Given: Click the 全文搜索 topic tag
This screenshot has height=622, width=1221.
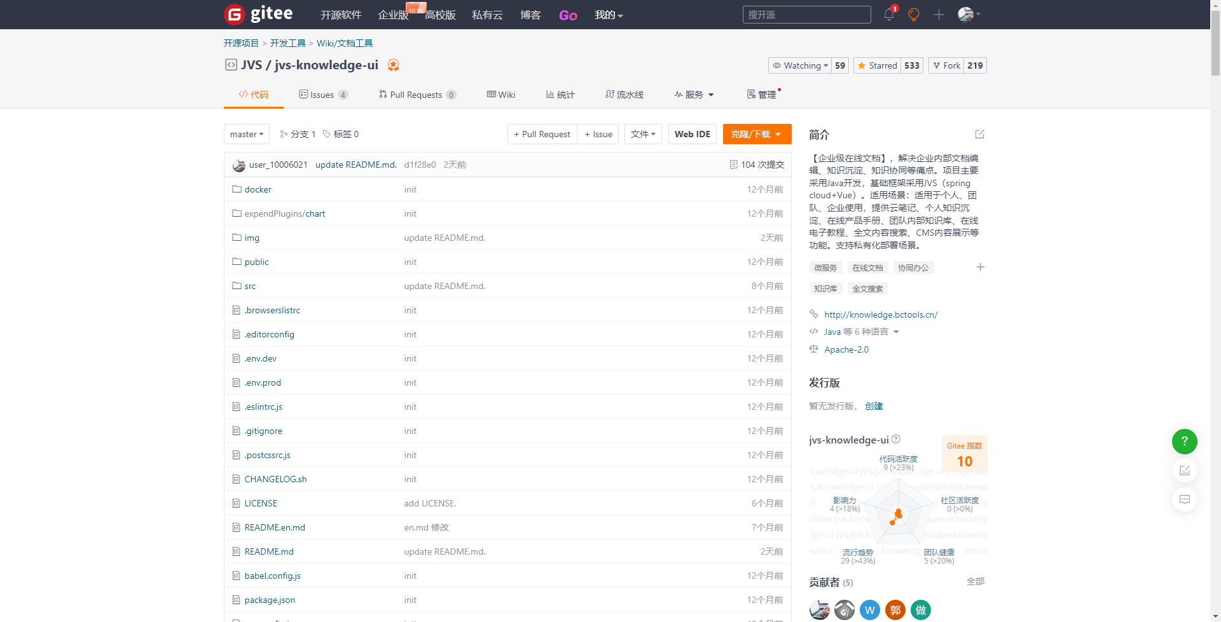Looking at the screenshot, I should click(867, 288).
